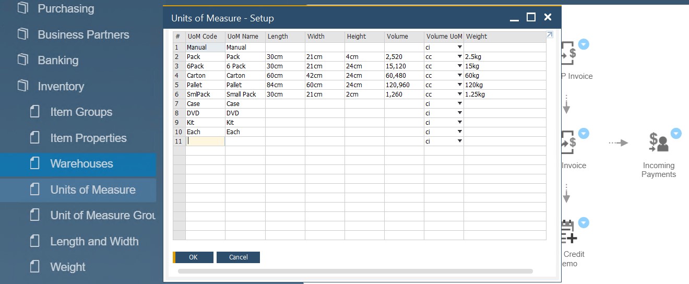Click the Length and Width document icon

pyautogui.click(x=35, y=241)
